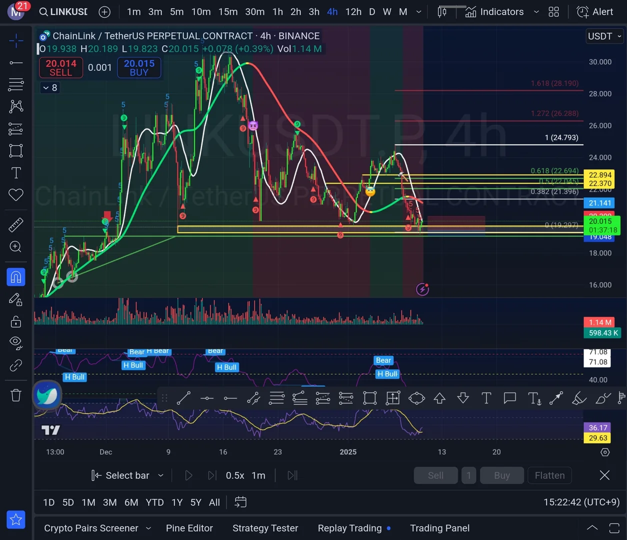Toggle lock all drawing tools
The height and width of the screenshot is (540, 627).
tap(16, 321)
